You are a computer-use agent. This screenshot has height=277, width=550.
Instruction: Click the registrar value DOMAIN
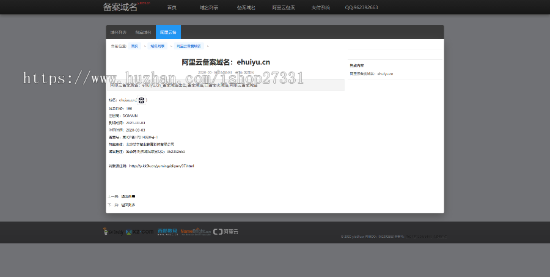(130, 116)
